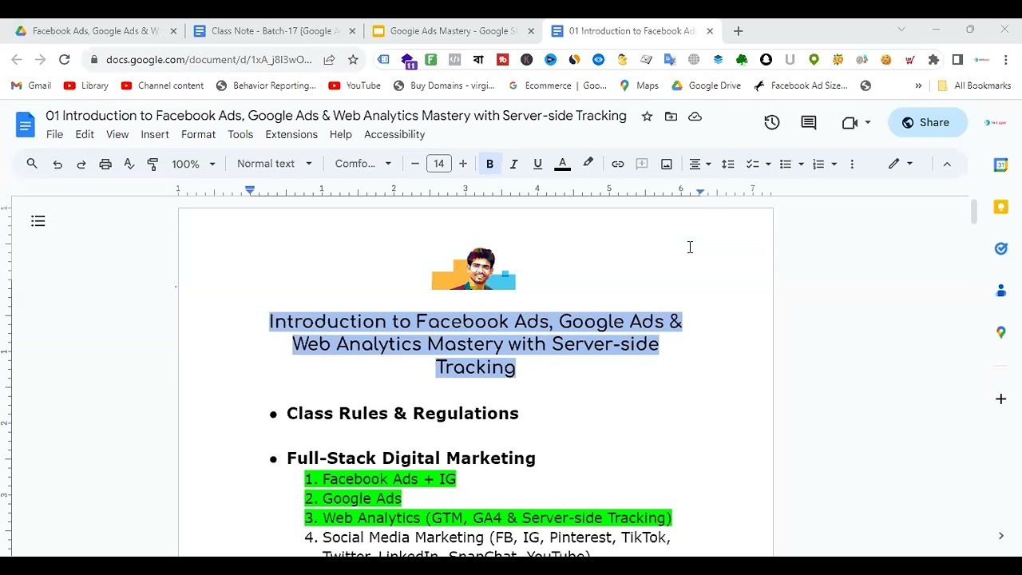
Task: Hide the menus with collapse arrow
Action: [947, 164]
